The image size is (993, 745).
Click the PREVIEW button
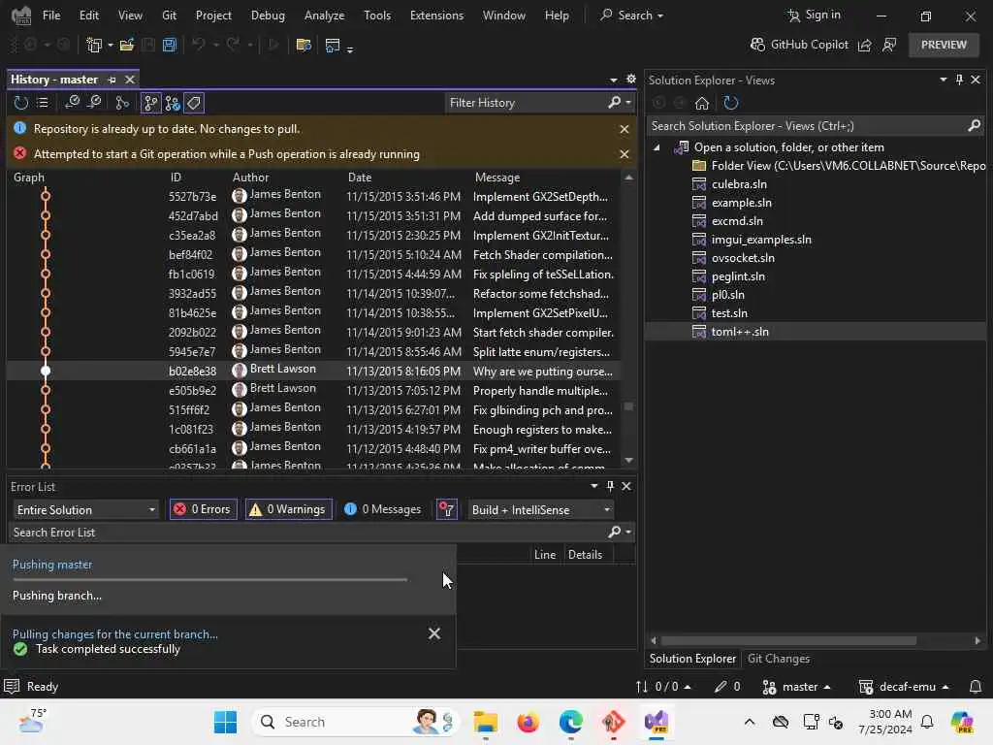click(944, 45)
